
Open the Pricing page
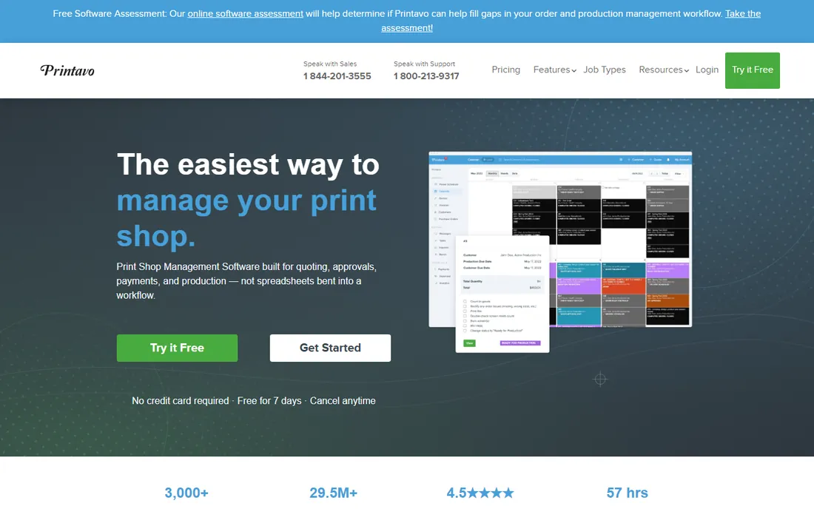[505, 70]
